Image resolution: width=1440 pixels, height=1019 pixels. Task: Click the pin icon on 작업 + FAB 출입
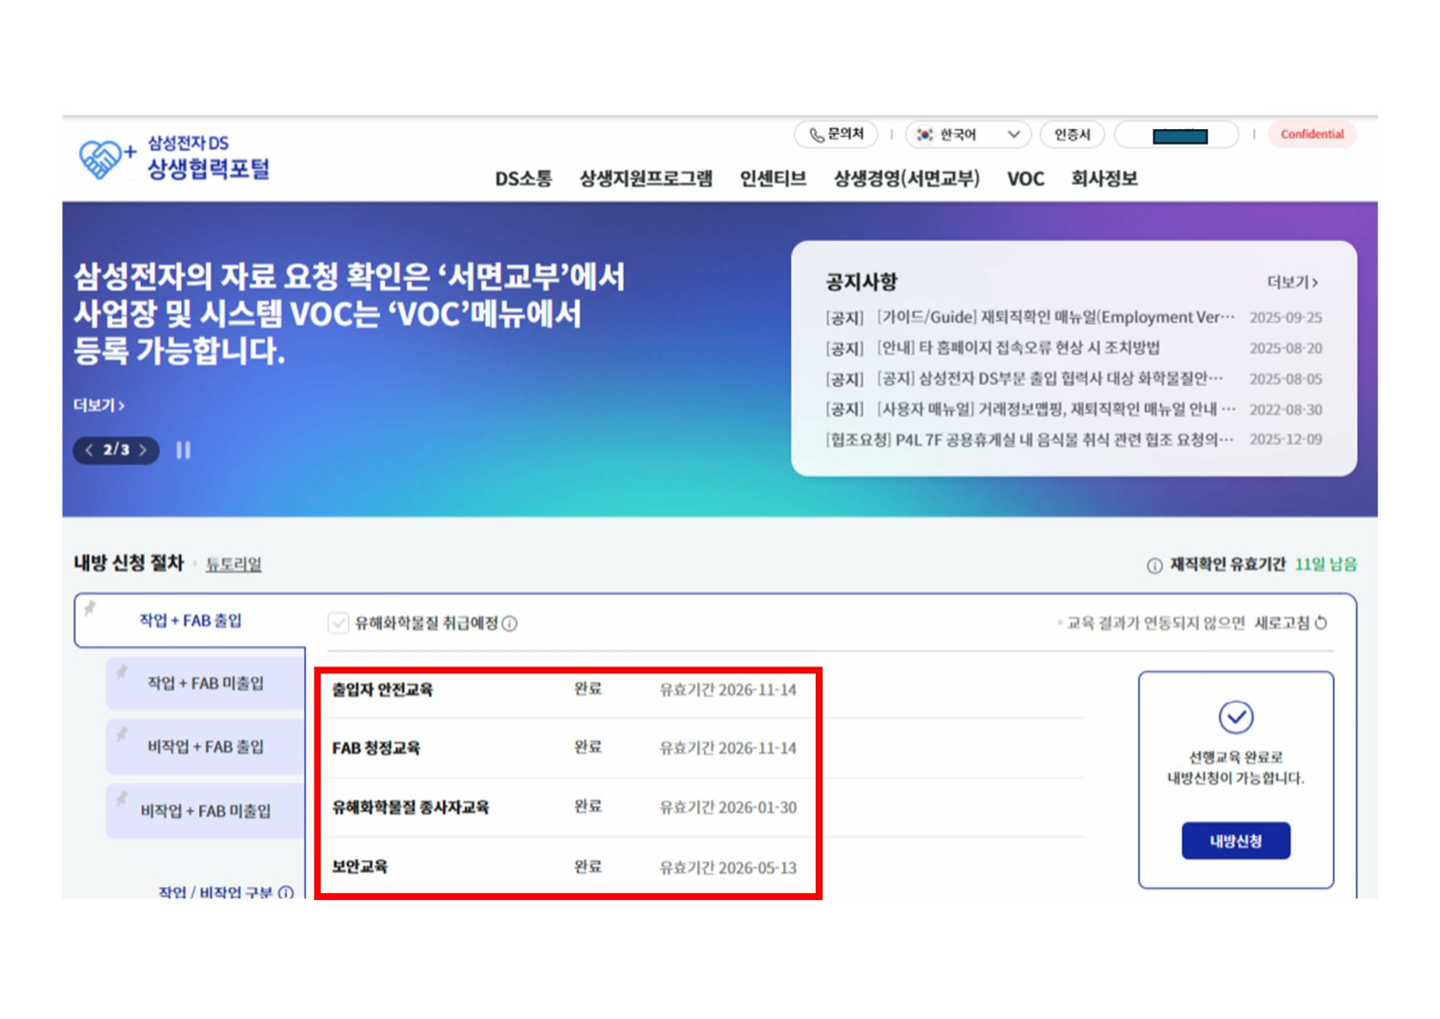91,609
